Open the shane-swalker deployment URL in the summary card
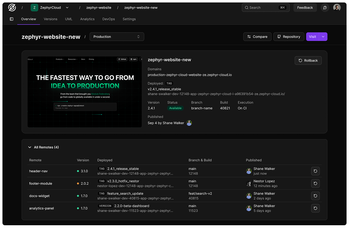 pyautogui.click(x=216, y=94)
